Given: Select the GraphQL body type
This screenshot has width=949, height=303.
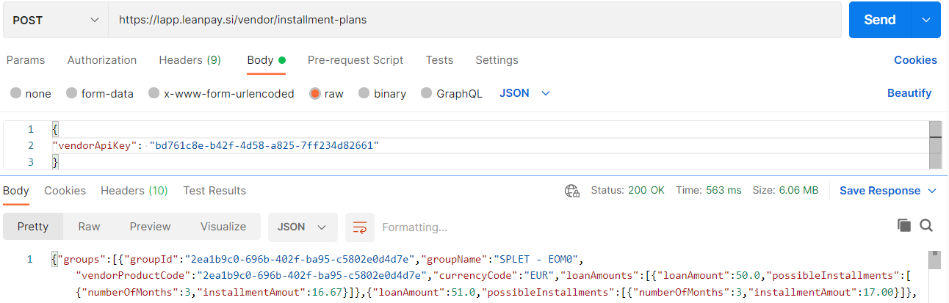Looking at the screenshot, I should [452, 93].
